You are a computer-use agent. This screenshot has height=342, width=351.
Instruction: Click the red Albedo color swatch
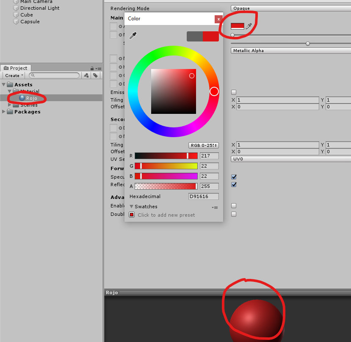coord(237,26)
